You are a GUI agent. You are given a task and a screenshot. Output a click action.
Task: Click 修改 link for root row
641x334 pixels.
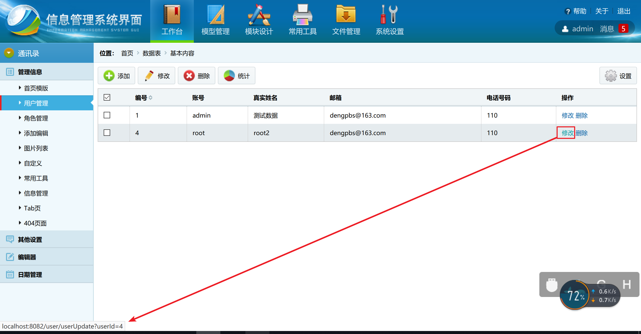coord(567,133)
